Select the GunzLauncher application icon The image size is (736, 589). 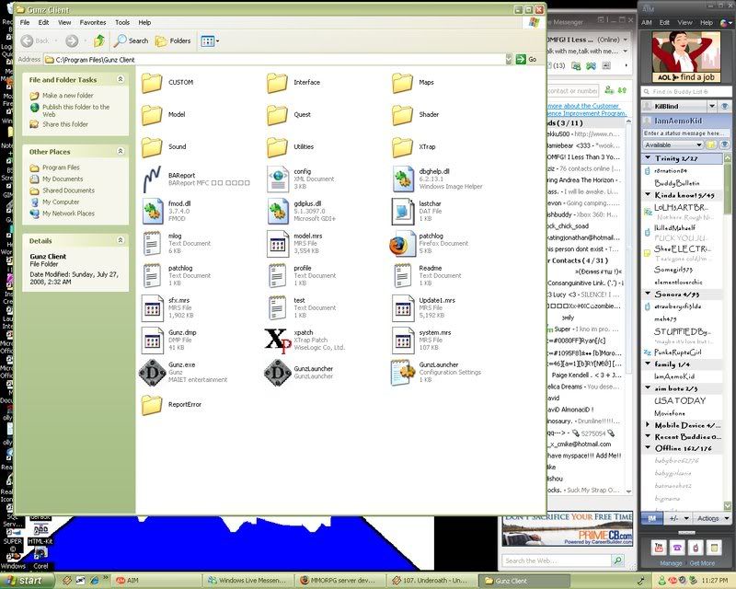pyautogui.click(x=278, y=373)
